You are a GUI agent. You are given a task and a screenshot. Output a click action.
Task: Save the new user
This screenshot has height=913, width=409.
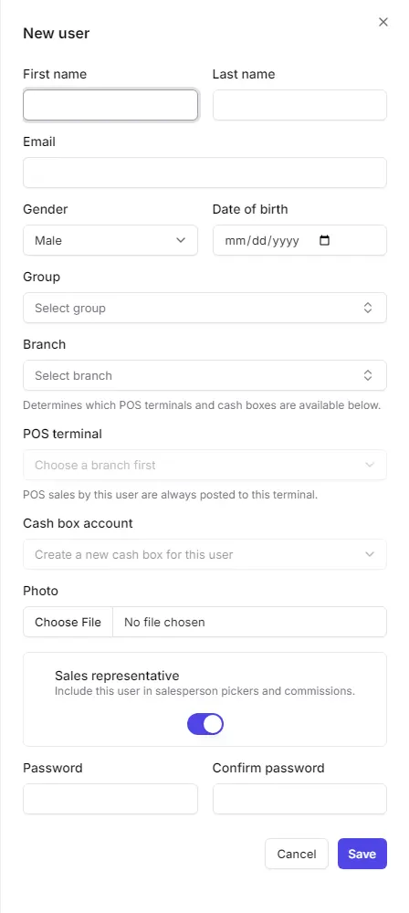coord(362,854)
